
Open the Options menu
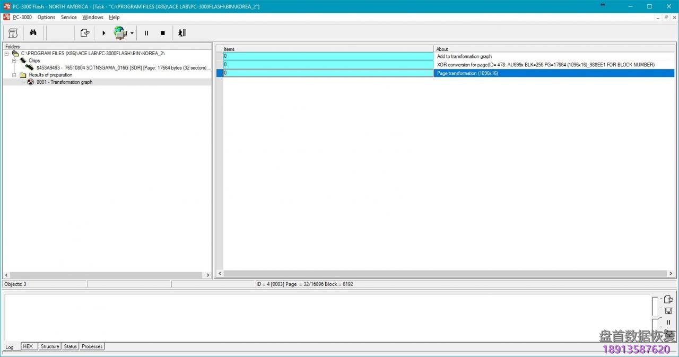(x=46, y=18)
